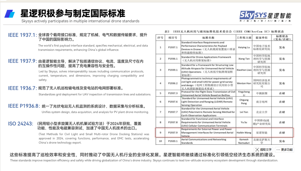Viewport: 301px width, 171px height.
Task: Click the 工作组主席 column header
Action: coord(244,38)
